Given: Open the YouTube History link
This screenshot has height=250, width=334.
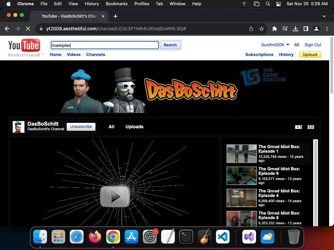Looking at the screenshot, I should pyautogui.click(x=286, y=55).
